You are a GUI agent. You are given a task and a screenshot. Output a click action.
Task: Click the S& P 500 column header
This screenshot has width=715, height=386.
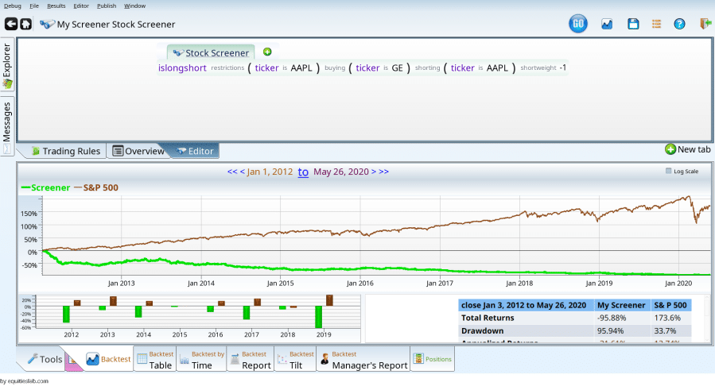670,305
